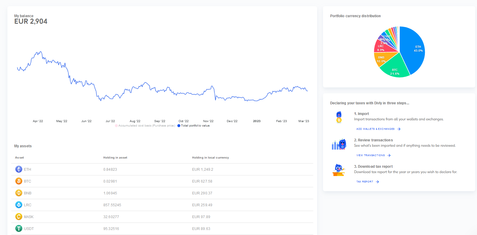Click the Bitcoin coin icon

click(19, 181)
